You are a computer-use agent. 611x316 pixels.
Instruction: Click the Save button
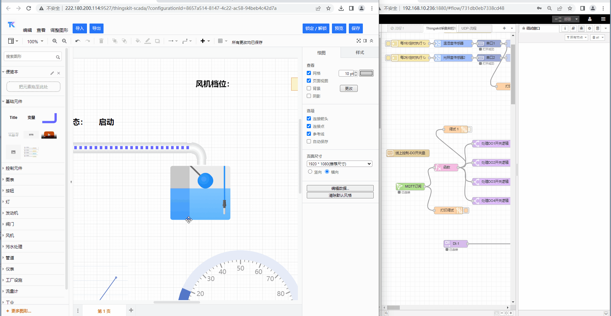tap(356, 28)
